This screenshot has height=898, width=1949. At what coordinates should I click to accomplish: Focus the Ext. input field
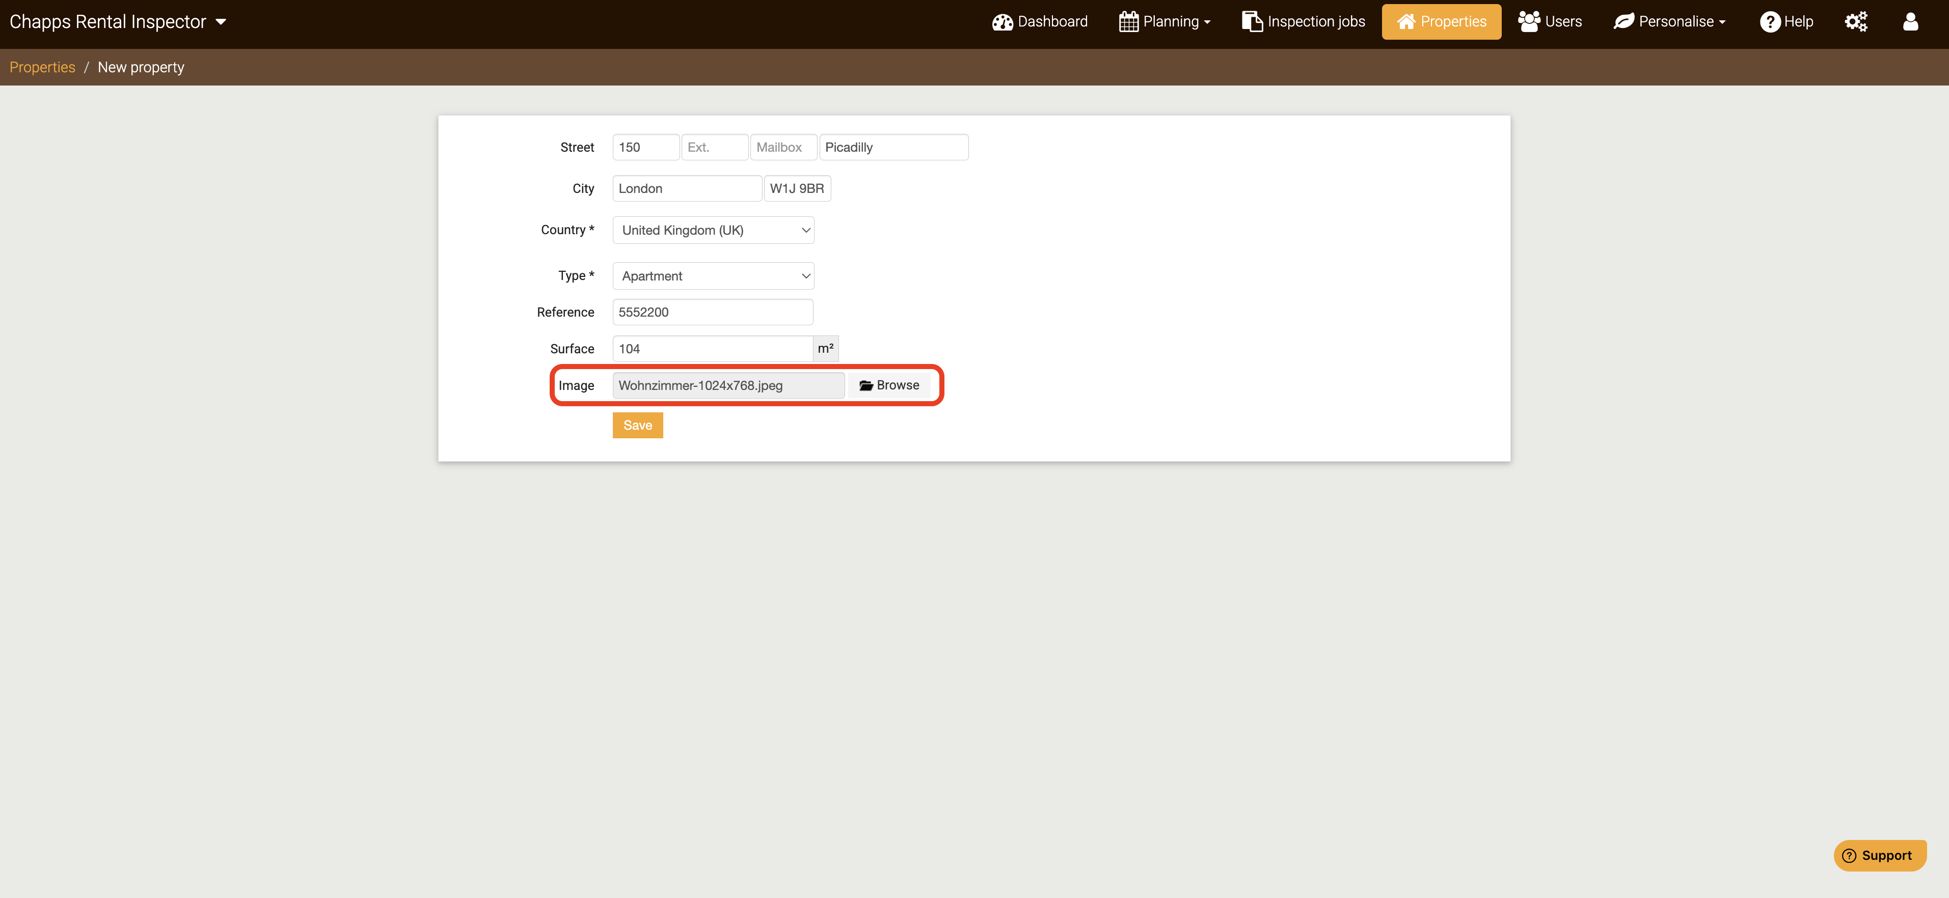tap(714, 148)
